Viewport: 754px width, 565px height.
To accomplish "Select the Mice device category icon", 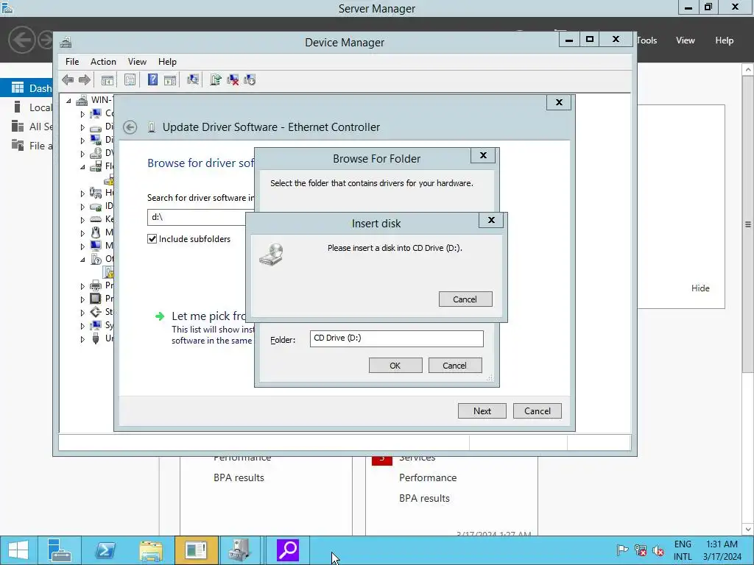I will pos(96,232).
